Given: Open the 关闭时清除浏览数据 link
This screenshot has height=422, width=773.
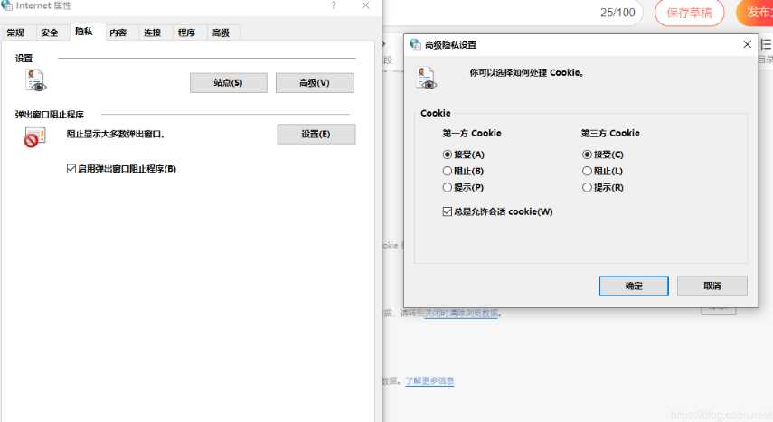Looking at the screenshot, I should click(462, 313).
